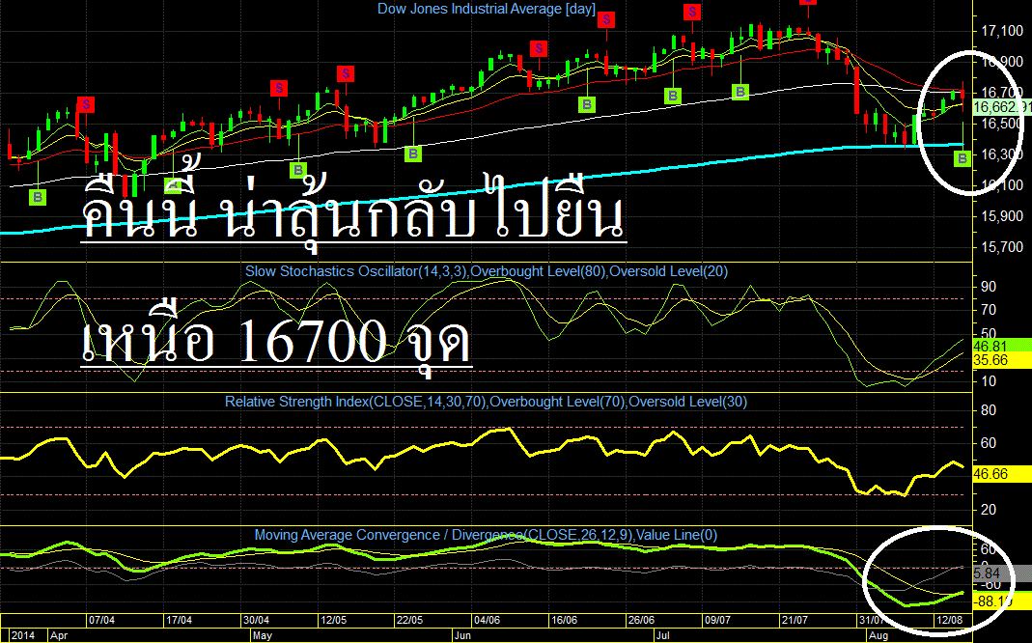
Task: Click the 20 level on RSI axis
Action: pyautogui.click(x=989, y=510)
